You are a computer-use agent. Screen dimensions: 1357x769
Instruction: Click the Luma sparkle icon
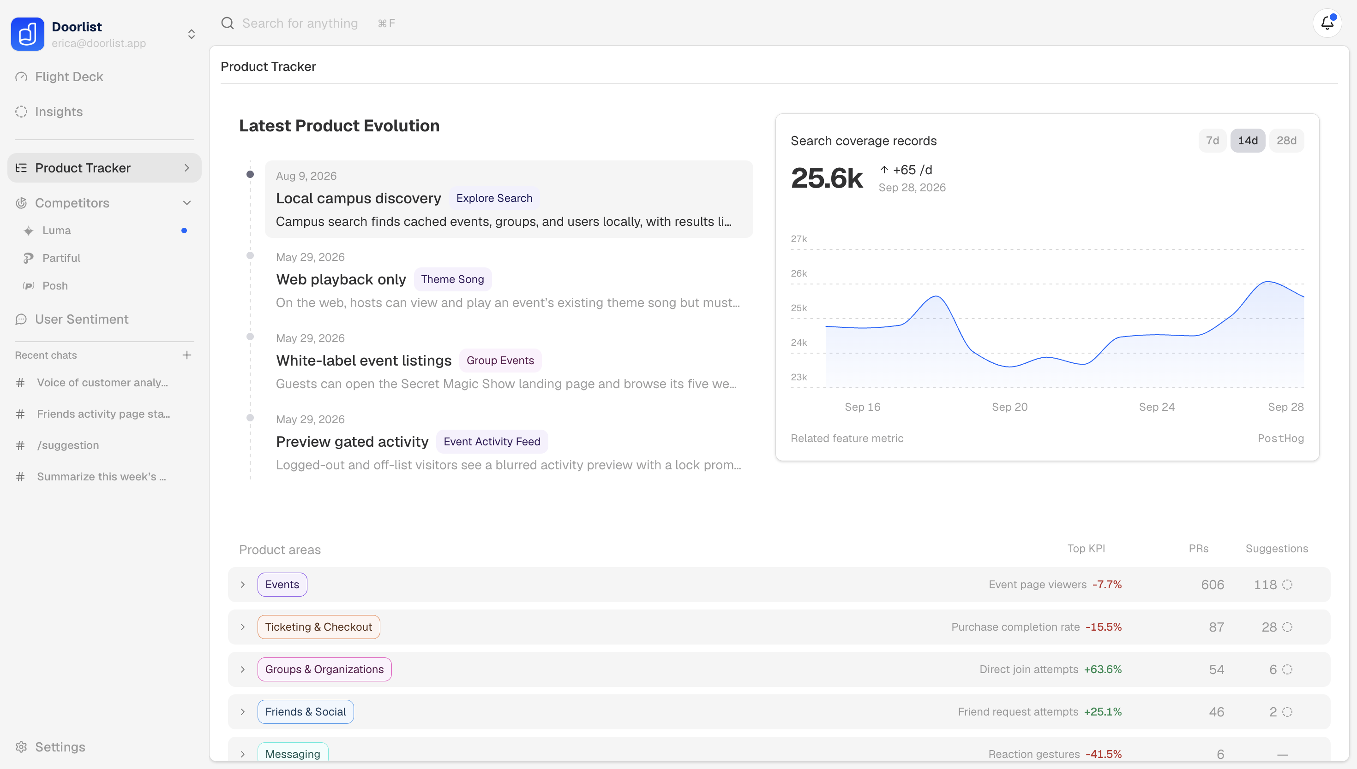(29, 231)
